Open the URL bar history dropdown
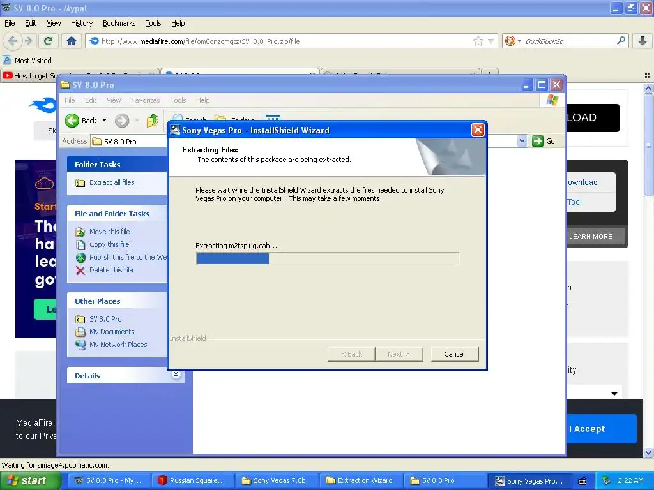Screen dimensions: 654x490 pos(491,41)
